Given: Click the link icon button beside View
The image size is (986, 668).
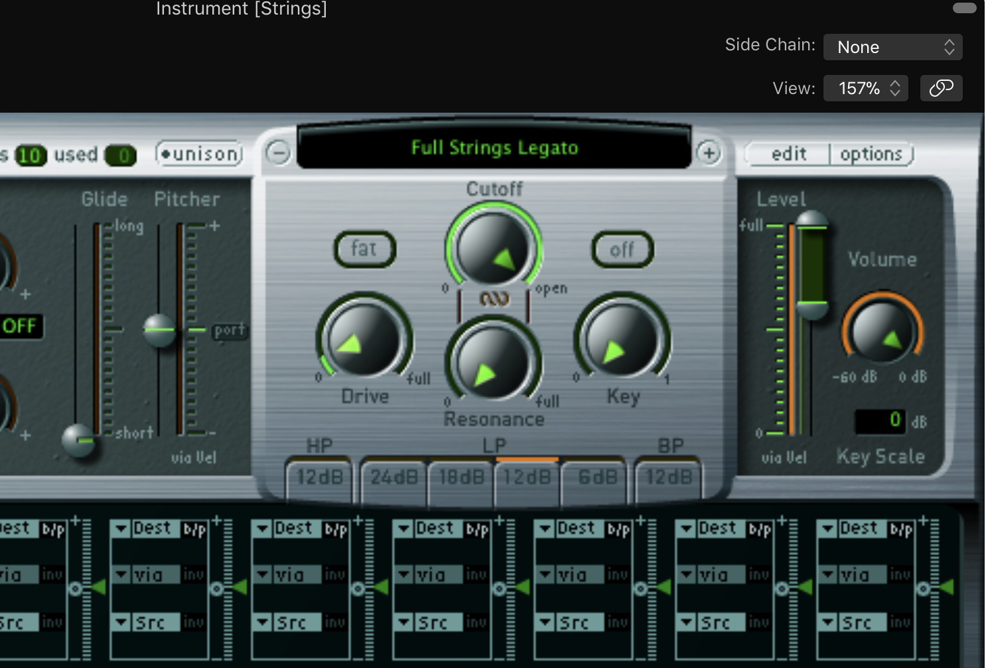Looking at the screenshot, I should coord(941,88).
